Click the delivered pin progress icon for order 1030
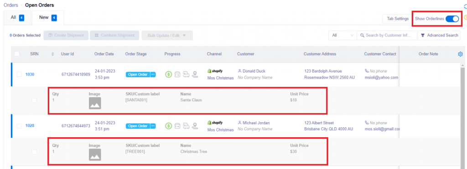 tap(195, 75)
